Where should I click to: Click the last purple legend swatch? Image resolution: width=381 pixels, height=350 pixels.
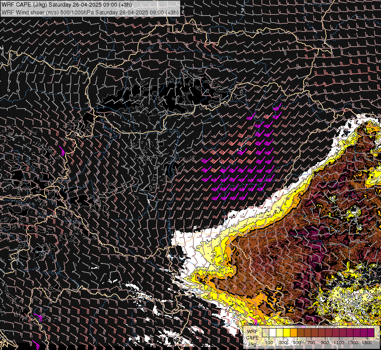[370, 332]
